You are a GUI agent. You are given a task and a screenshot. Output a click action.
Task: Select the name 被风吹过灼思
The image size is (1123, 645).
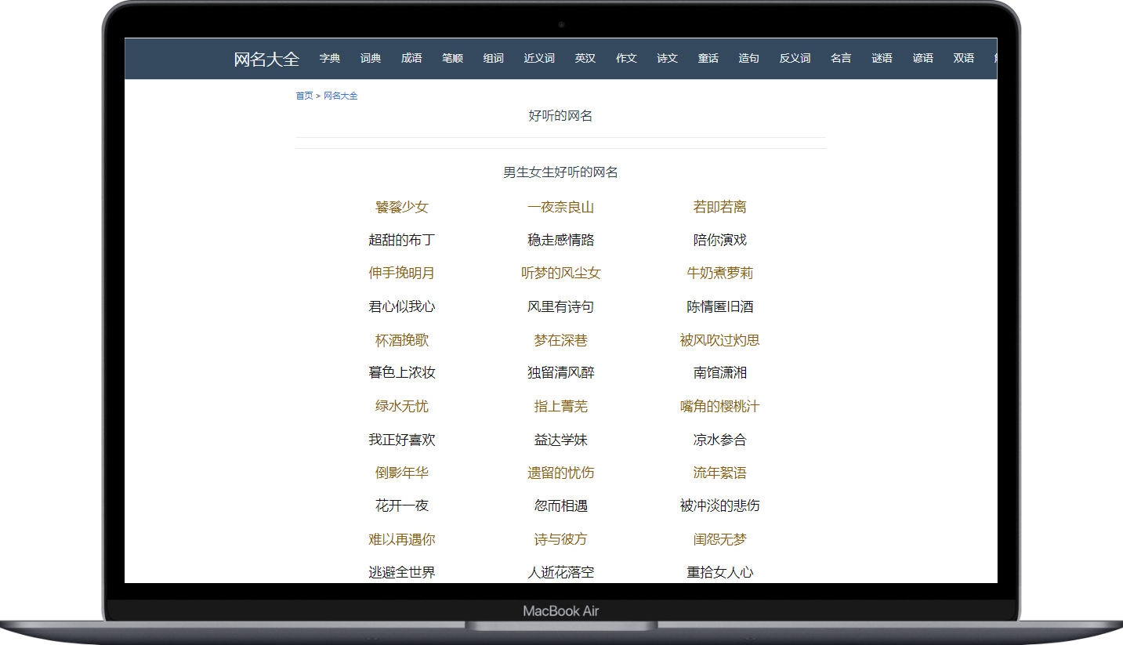click(x=720, y=340)
